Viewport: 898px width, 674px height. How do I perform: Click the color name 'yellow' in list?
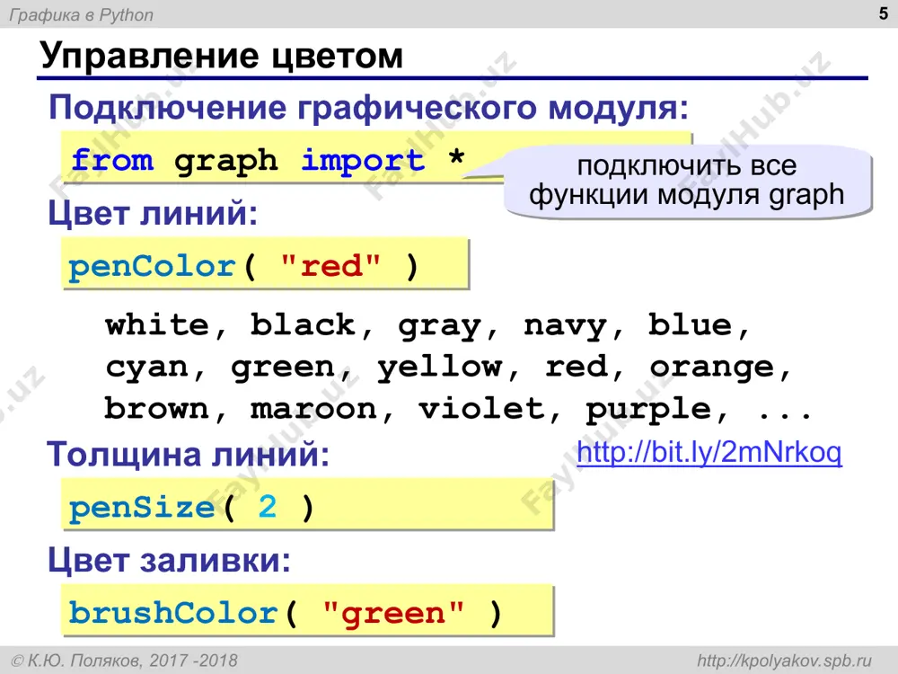[x=439, y=367]
